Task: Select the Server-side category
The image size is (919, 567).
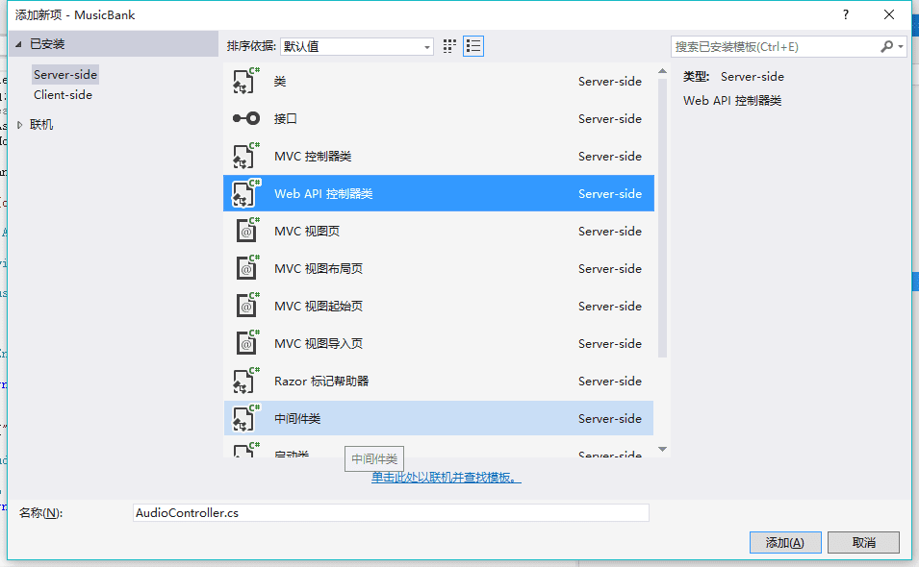Action: pyautogui.click(x=64, y=73)
